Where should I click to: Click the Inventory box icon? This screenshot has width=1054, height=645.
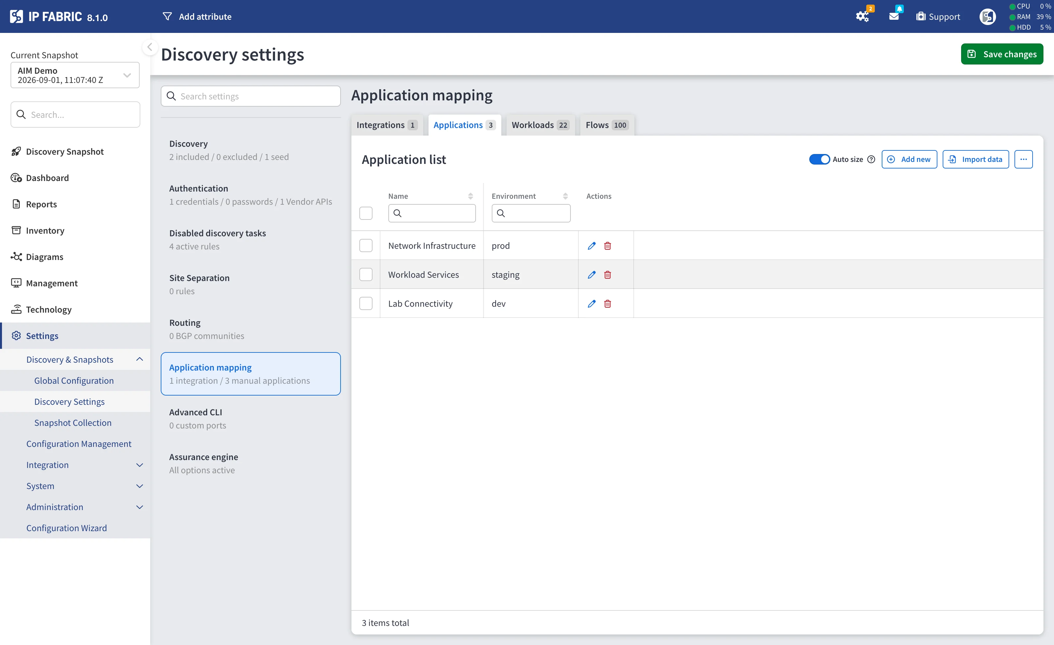16,230
